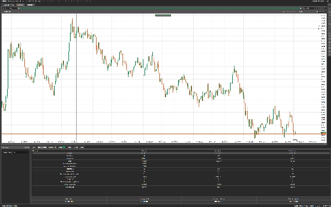Open the bottom panel tab with the green badge
331x207 pixels.
62,147
